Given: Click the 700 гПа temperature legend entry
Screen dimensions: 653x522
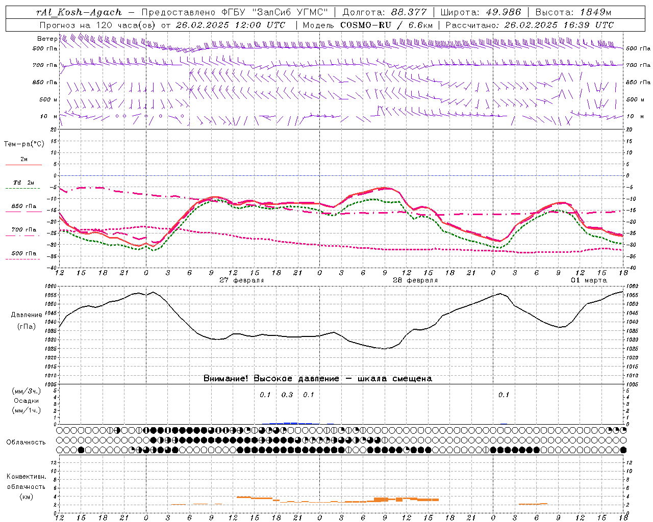Looking at the screenshot, I should 23,229.
